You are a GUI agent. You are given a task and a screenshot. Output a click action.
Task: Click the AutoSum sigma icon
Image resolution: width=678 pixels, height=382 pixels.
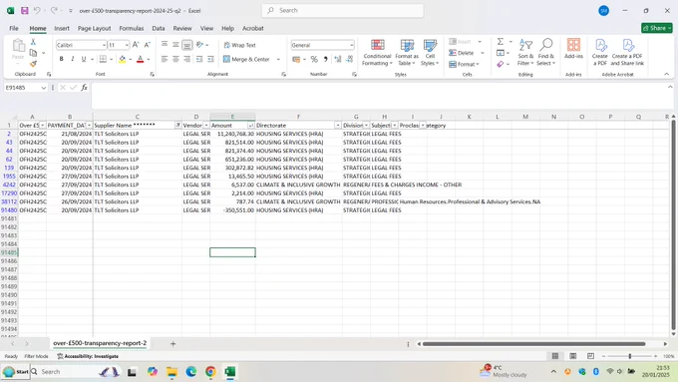tap(501, 42)
